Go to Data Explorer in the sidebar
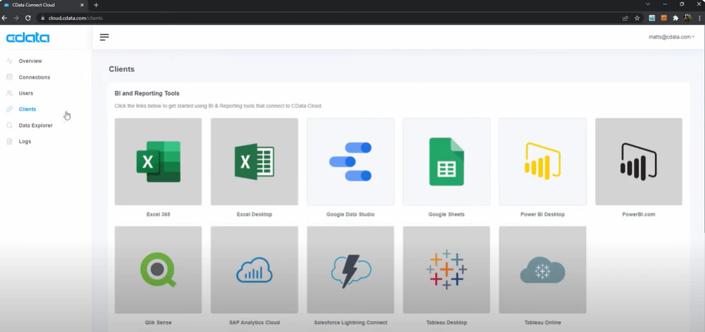Viewport: 705px width, 332px height. pos(35,125)
